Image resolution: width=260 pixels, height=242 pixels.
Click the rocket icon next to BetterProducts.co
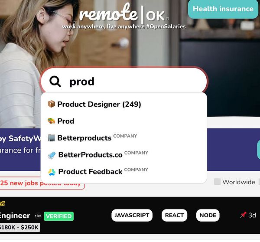click(x=52, y=155)
